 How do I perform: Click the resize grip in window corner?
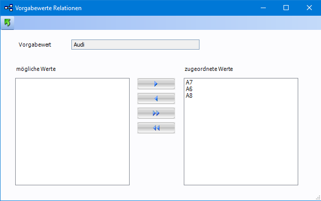318,198
